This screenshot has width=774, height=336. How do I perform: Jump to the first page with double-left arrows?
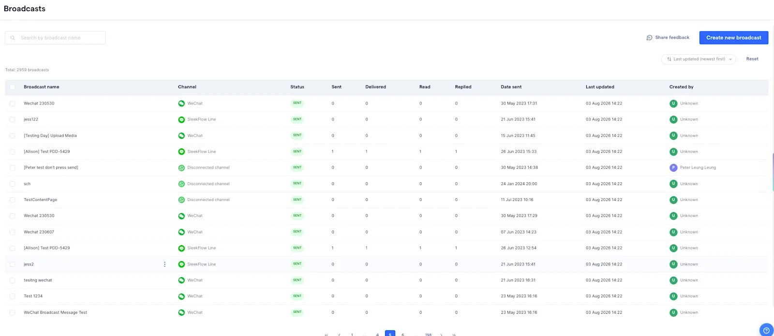(x=326, y=335)
